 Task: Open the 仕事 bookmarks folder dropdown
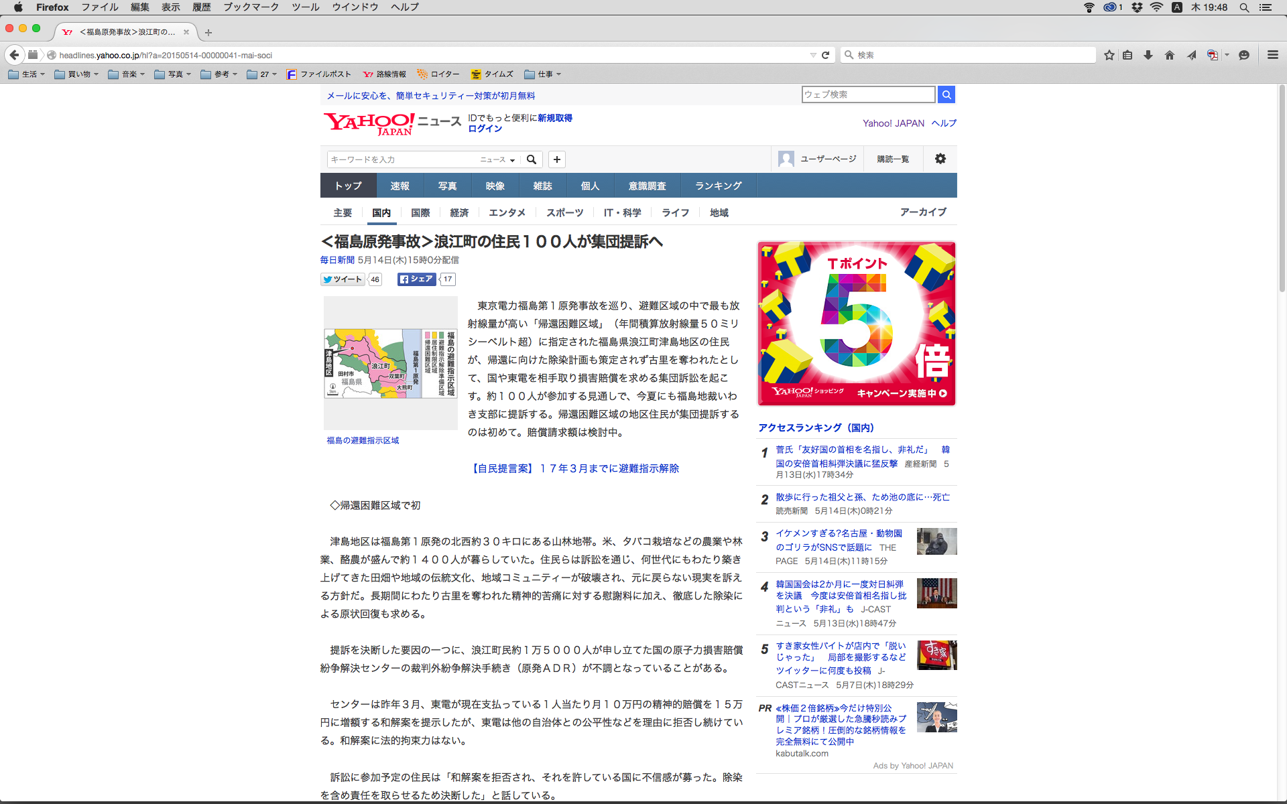(543, 74)
